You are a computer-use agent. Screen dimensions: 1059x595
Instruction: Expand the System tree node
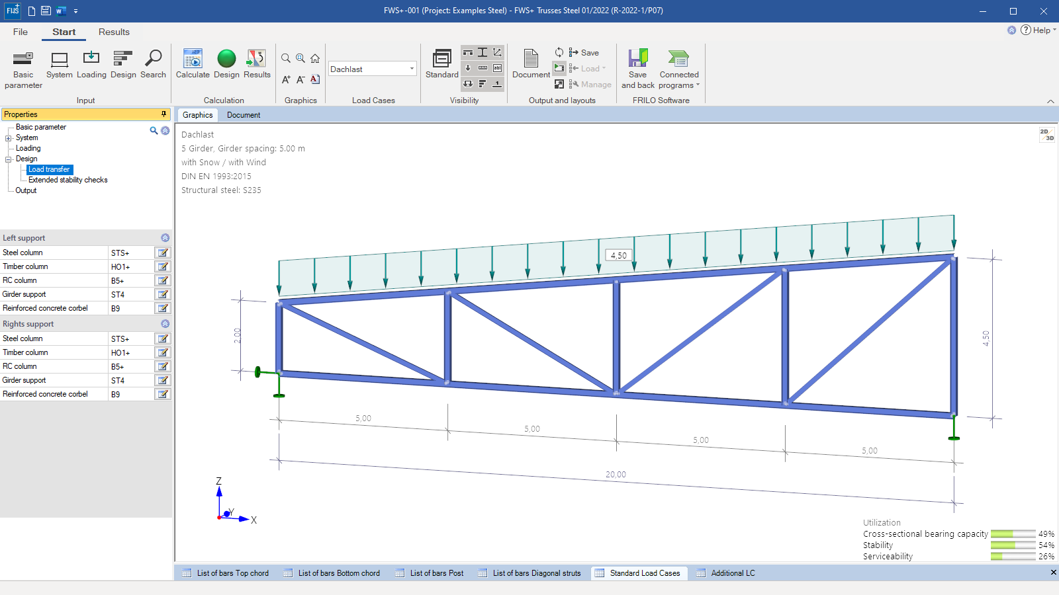click(9, 138)
